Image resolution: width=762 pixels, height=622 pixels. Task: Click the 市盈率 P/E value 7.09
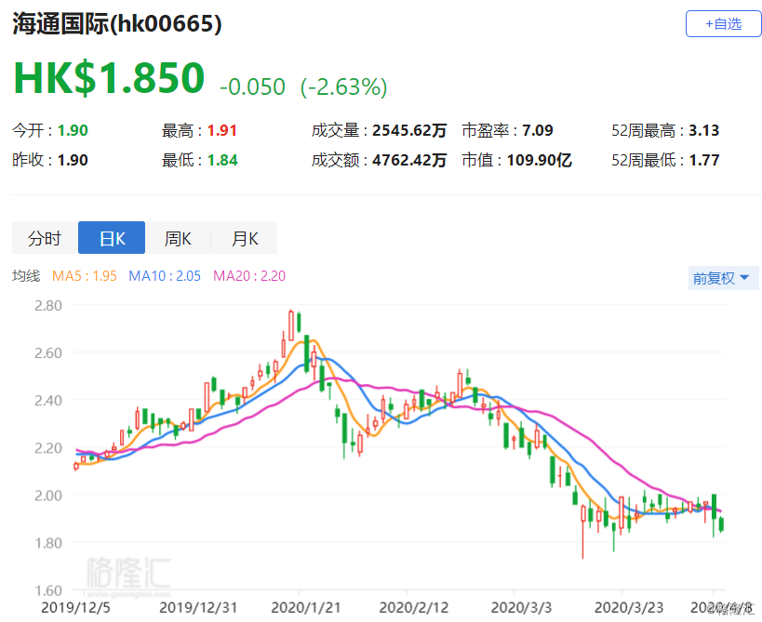[x=538, y=130]
